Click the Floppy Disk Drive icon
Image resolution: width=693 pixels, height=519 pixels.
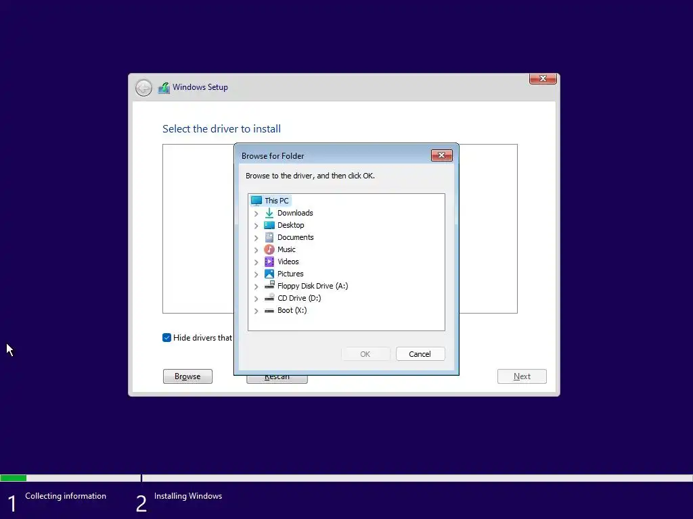pyautogui.click(x=269, y=286)
